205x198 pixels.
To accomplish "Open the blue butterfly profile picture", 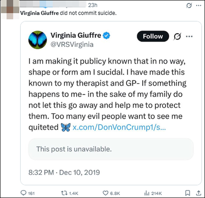I will [38, 39].
